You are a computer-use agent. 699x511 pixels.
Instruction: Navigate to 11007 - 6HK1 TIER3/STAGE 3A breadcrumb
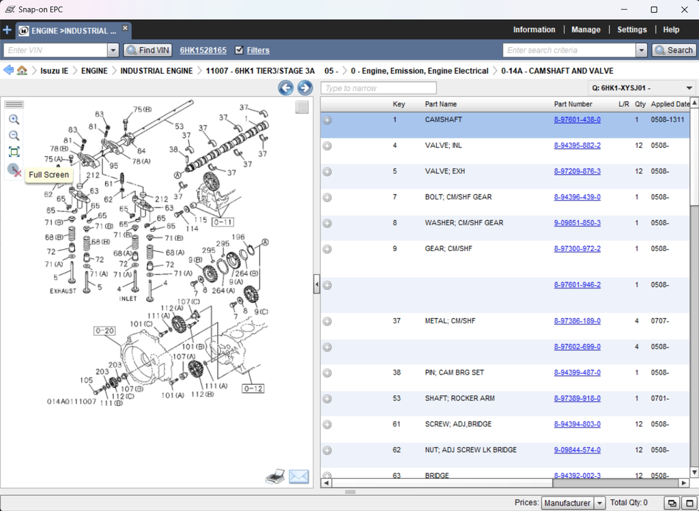(260, 71)
